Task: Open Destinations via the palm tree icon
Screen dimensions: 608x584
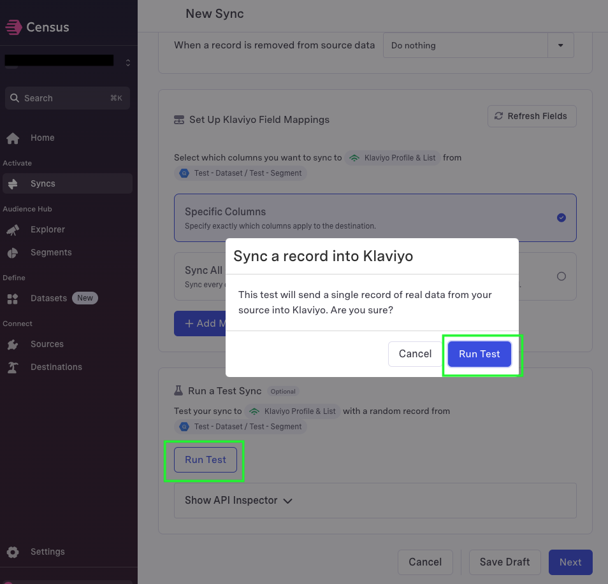Action: pyautogui.click(x=13, y=367)
